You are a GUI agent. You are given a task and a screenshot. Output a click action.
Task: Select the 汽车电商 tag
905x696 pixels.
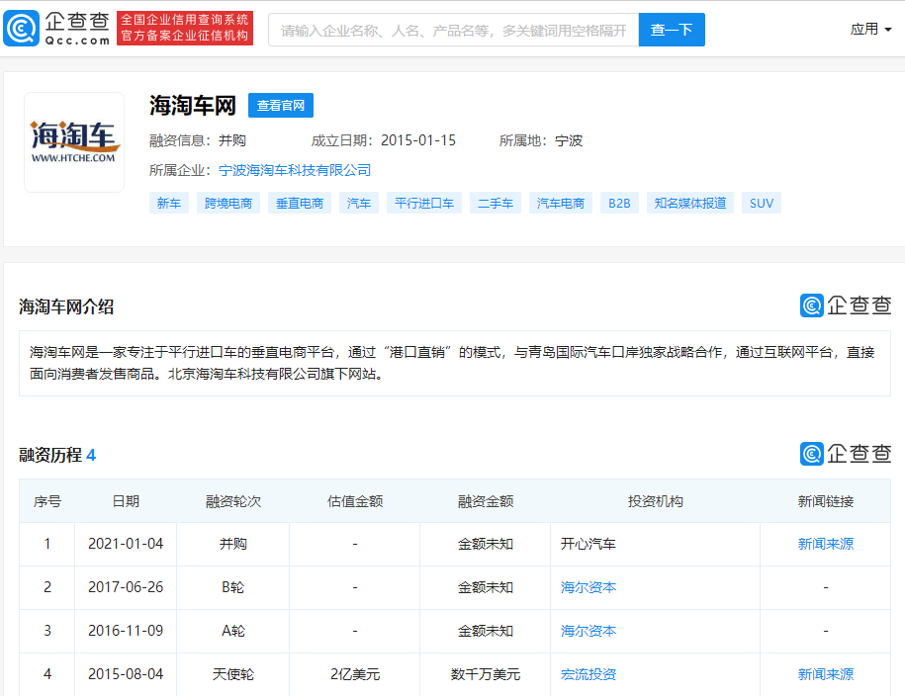560,202
